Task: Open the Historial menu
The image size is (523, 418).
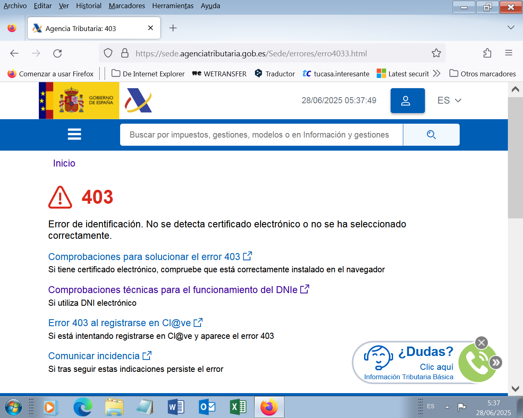Action: pyautogui.click(x=89, y=6)
